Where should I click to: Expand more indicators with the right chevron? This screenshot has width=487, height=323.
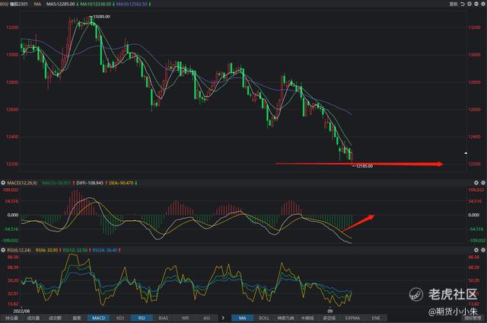(223, 318)
